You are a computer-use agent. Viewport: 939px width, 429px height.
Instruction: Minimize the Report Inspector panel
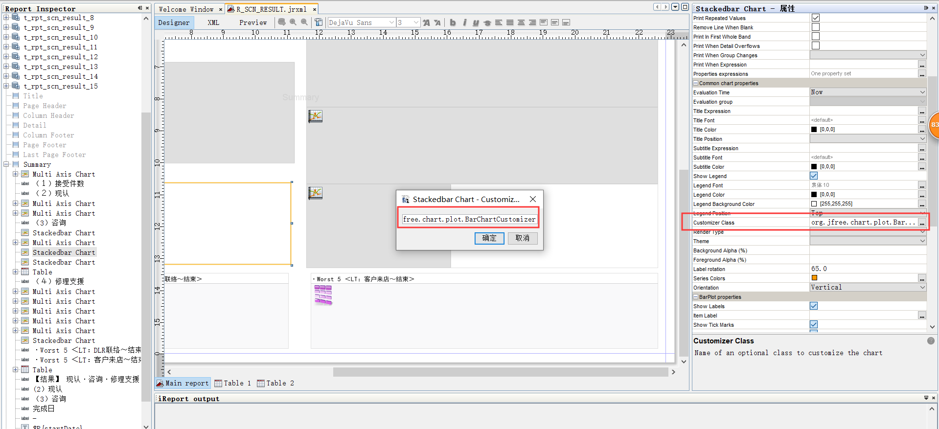pos(140,8)
